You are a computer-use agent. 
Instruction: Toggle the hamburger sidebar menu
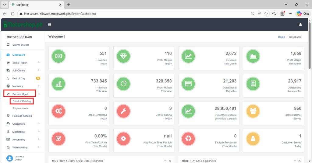[49, 25]
